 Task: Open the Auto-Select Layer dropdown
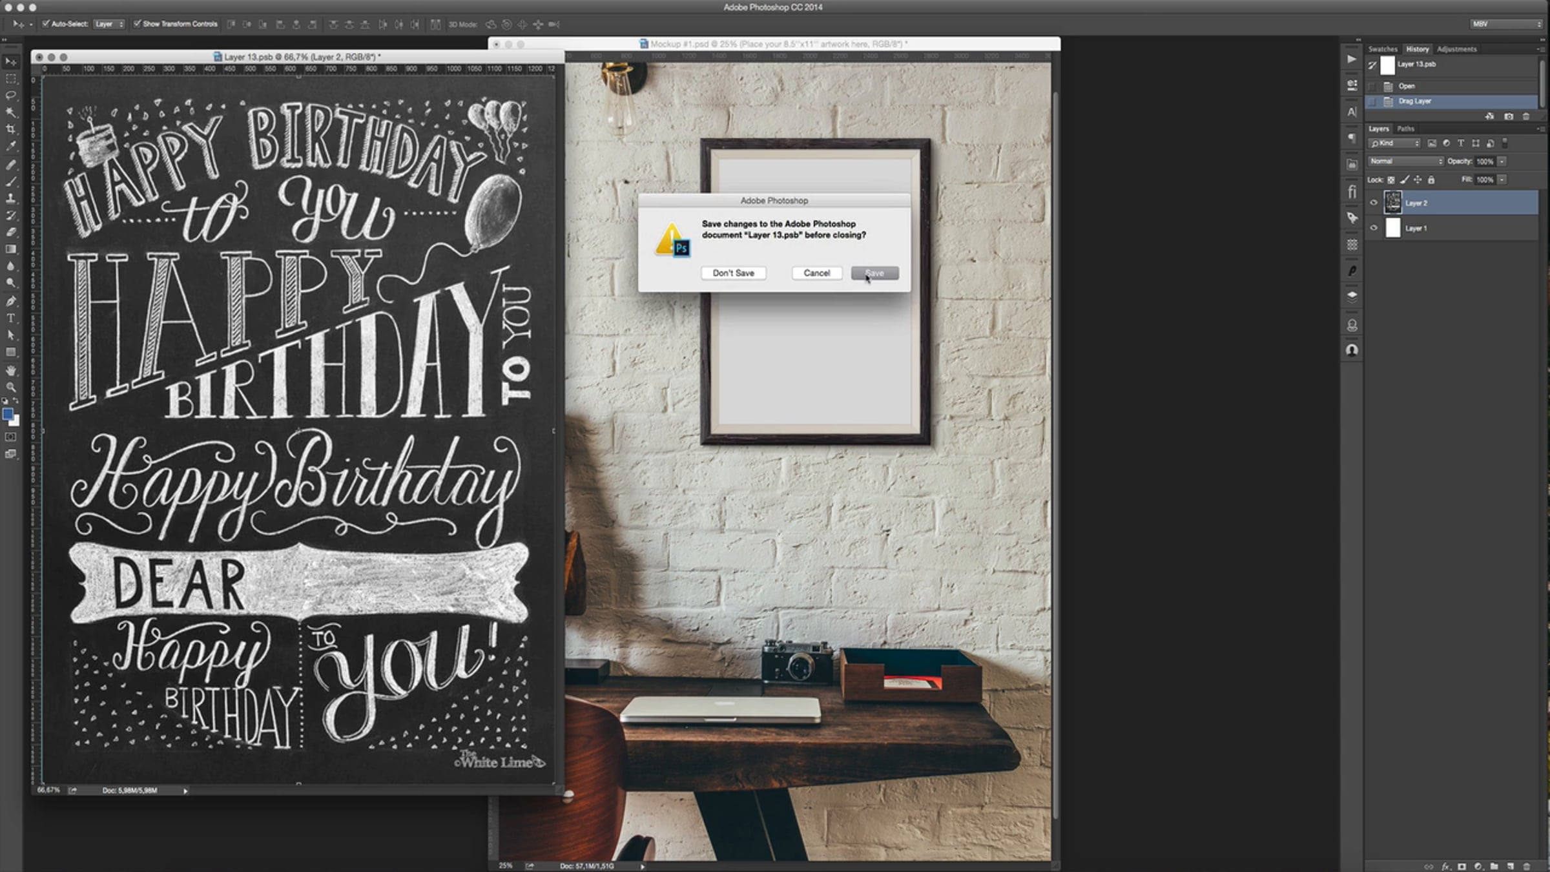(x=109, y=24)
